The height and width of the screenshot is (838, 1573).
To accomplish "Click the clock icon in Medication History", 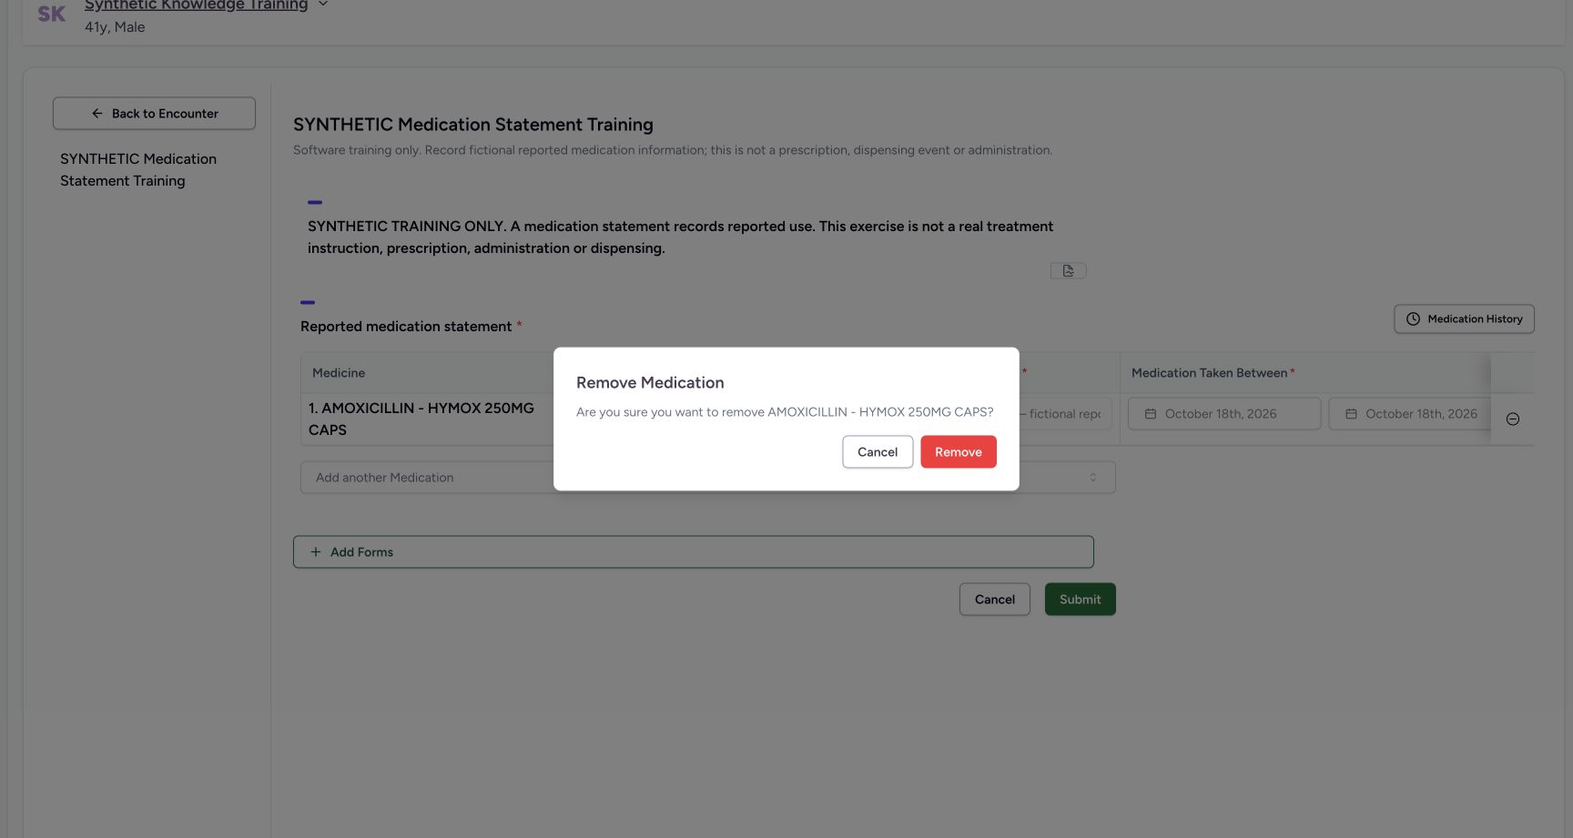I will click(1413, 319).
